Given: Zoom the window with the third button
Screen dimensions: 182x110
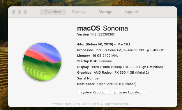Looking at the screenshot, I should (25, 12).
